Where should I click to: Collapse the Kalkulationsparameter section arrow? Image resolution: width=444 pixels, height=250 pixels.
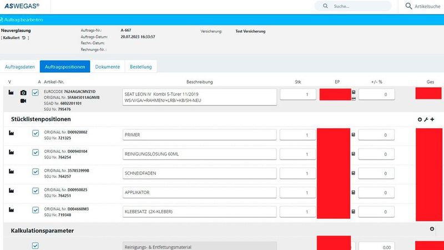(432, 229)
